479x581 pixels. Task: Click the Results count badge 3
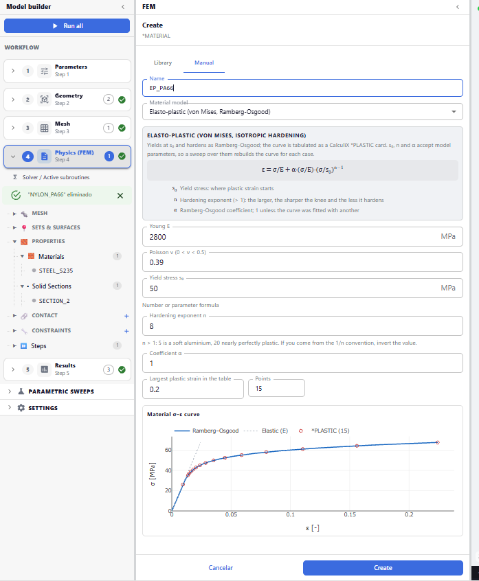pyautogui.click(x=109, y=369)
